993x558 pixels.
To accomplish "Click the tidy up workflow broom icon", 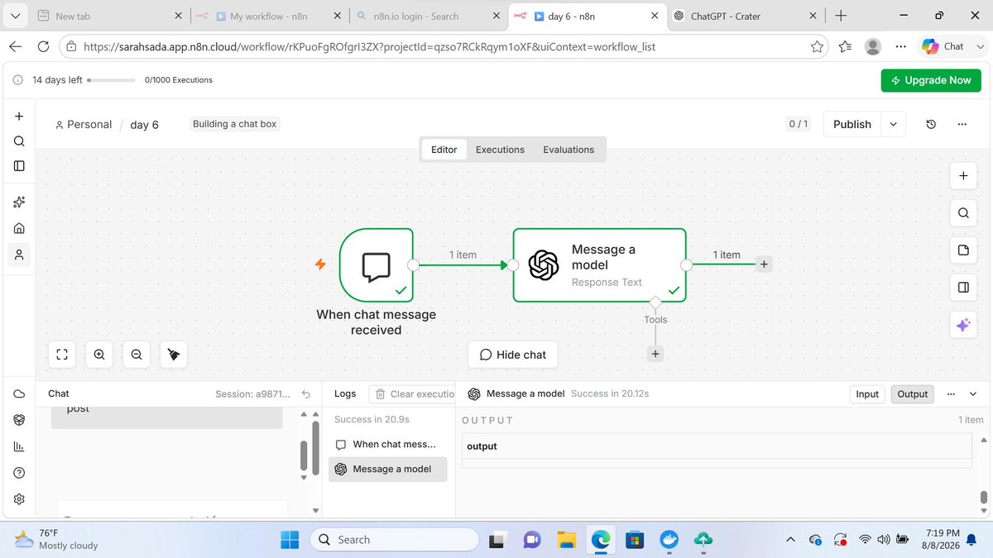I will pos(174,355).
